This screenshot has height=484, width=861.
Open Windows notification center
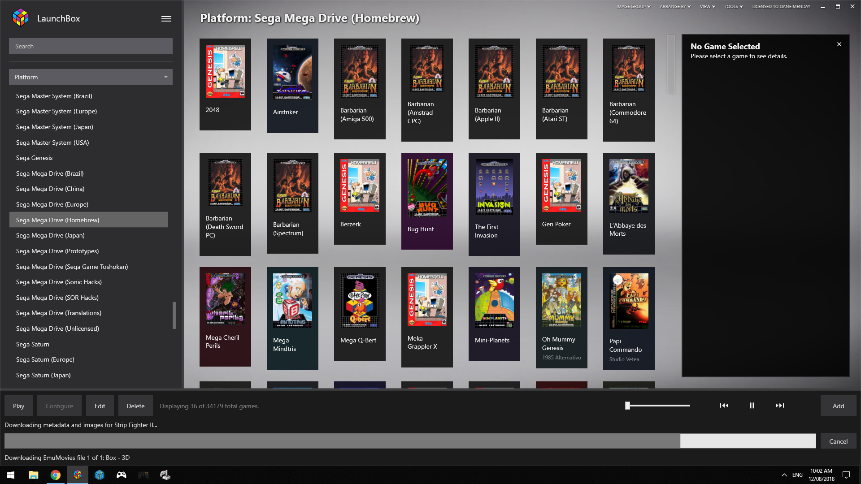point(846,475)
